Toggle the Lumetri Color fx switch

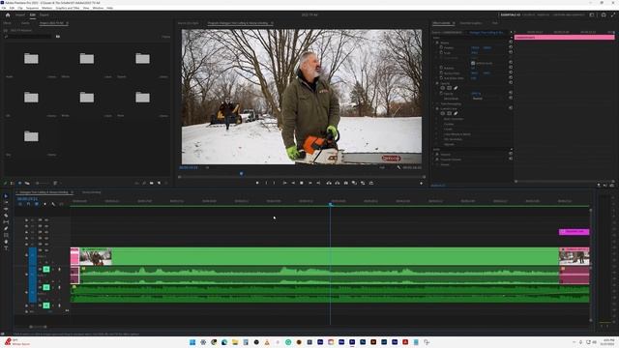tap(437, 108)
